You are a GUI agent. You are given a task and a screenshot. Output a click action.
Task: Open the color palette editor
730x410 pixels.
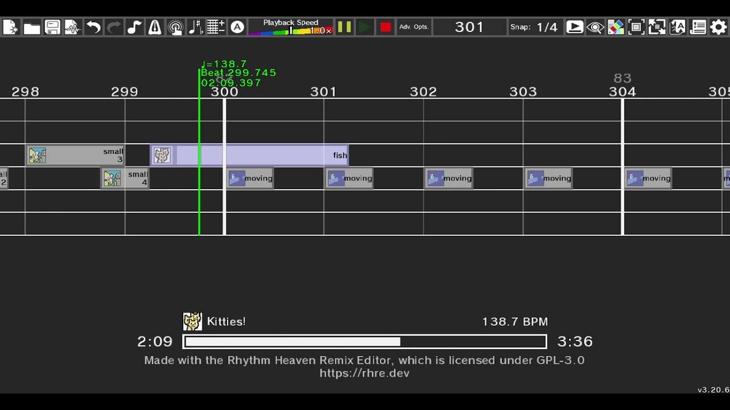(616, 27)
